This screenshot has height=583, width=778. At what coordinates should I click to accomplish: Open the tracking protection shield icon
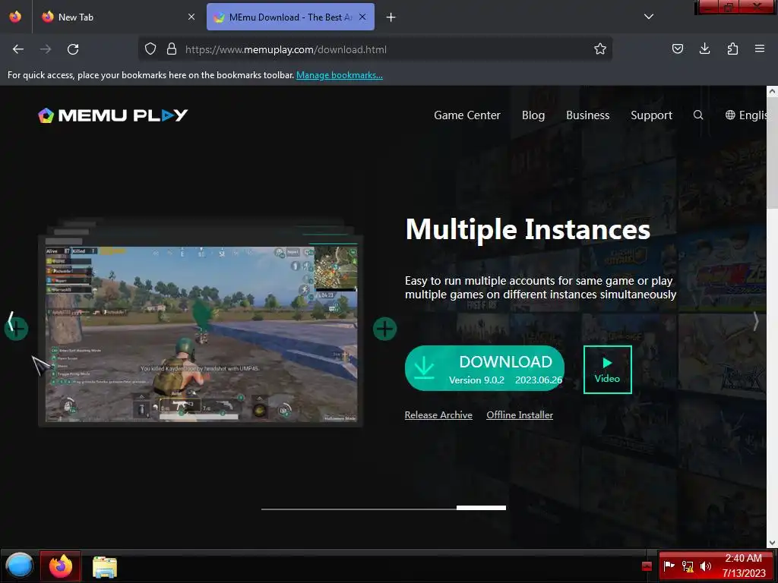[x=150, y=49]
